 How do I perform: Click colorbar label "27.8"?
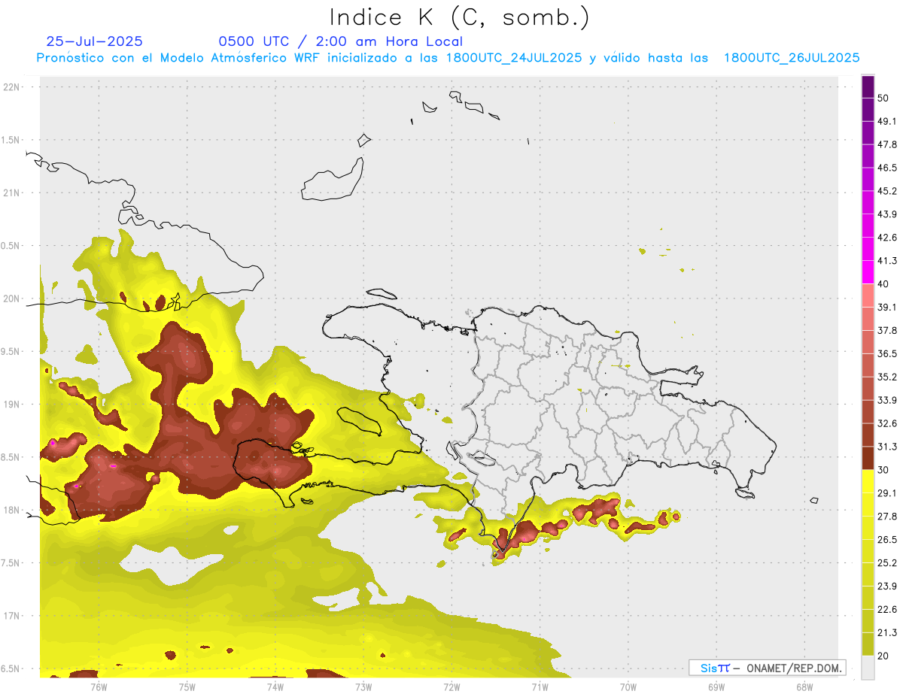887,517
